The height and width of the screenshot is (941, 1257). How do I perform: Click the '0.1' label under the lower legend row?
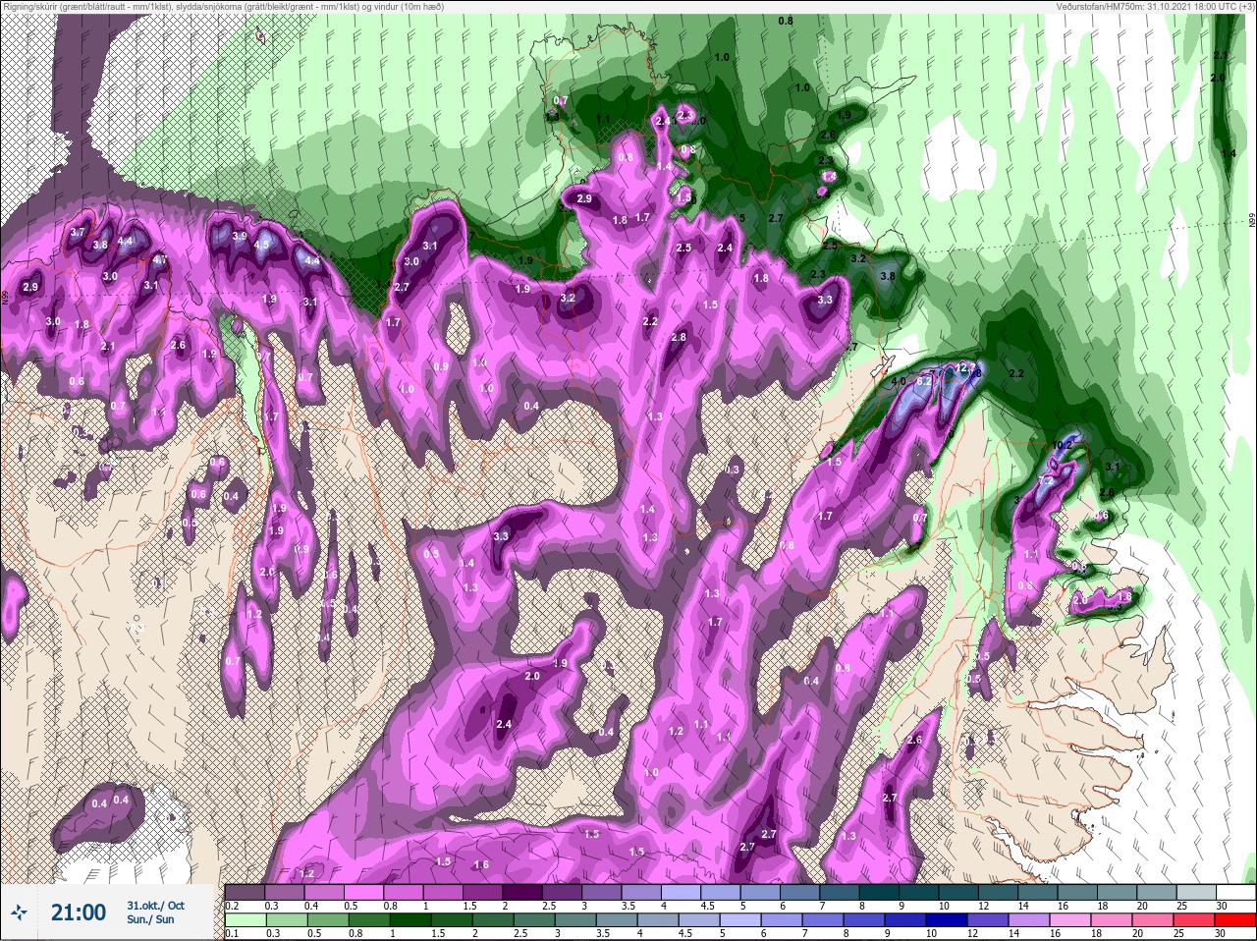pyautogui.click(x=233, y=932)
